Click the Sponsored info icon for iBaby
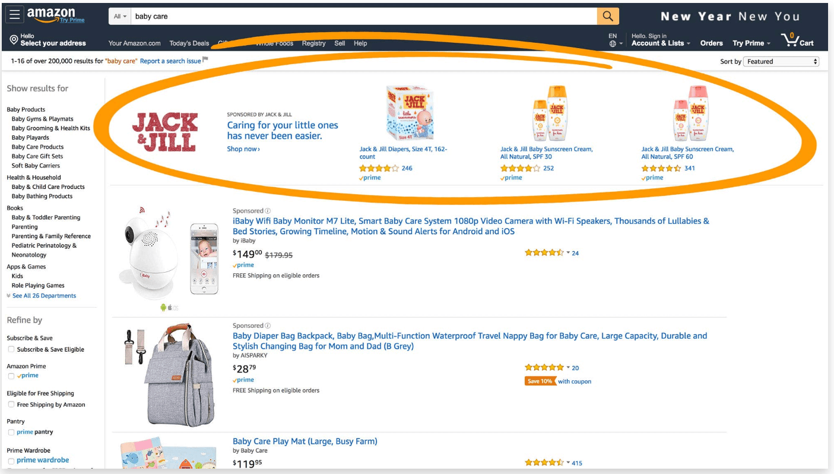The height and width of the screenshot is (474, 834). point(268,211)
